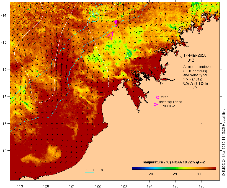Screen dimensions: 227x188
Task: Click latitude axis label -16
Action: 3,69
